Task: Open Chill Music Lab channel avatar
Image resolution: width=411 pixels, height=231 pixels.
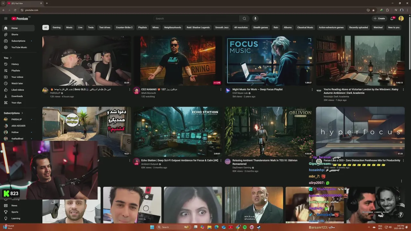Action: click(228, 90)
